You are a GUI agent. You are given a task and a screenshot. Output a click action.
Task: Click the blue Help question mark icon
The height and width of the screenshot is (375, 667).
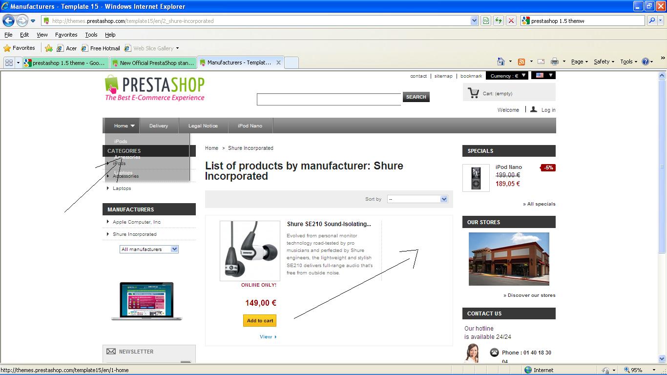coord(646,62)
